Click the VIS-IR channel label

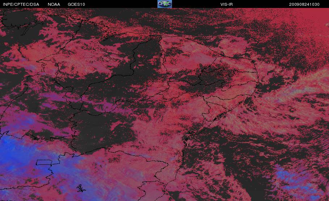(227, 4)
